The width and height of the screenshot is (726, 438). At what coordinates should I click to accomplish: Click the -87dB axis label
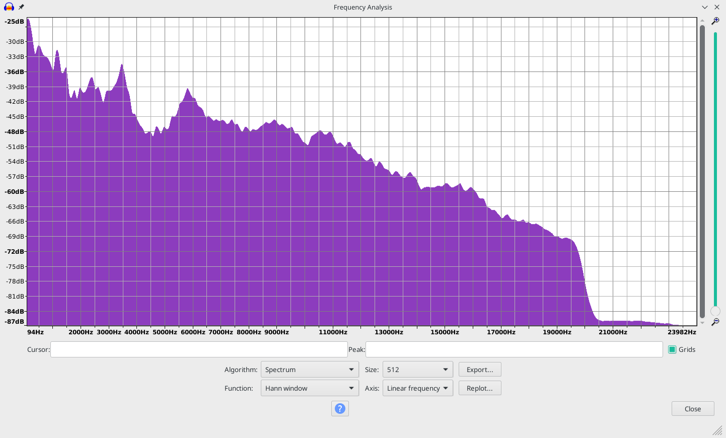[x=14, y=321]
